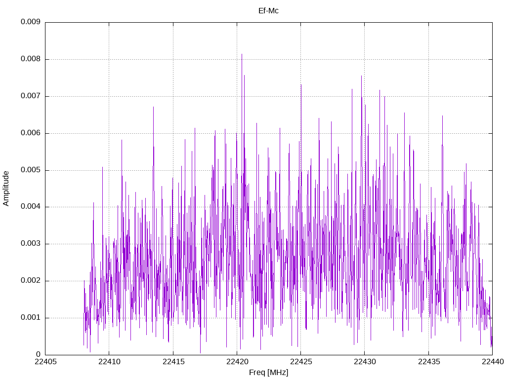The image size is (506, 379).
Task: Click the x-axis tick label 22405
Action: tap(45, 362)
